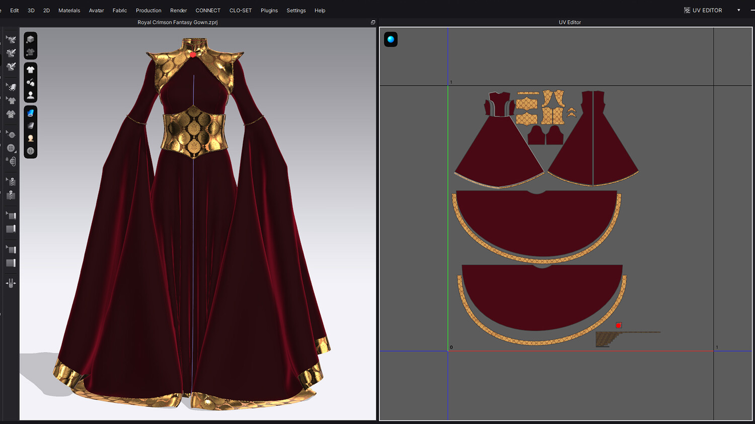Image resolution: width=755 pixels, height=424 pixels.
Task: Open the Plugins menu
Action: (269, 10)
